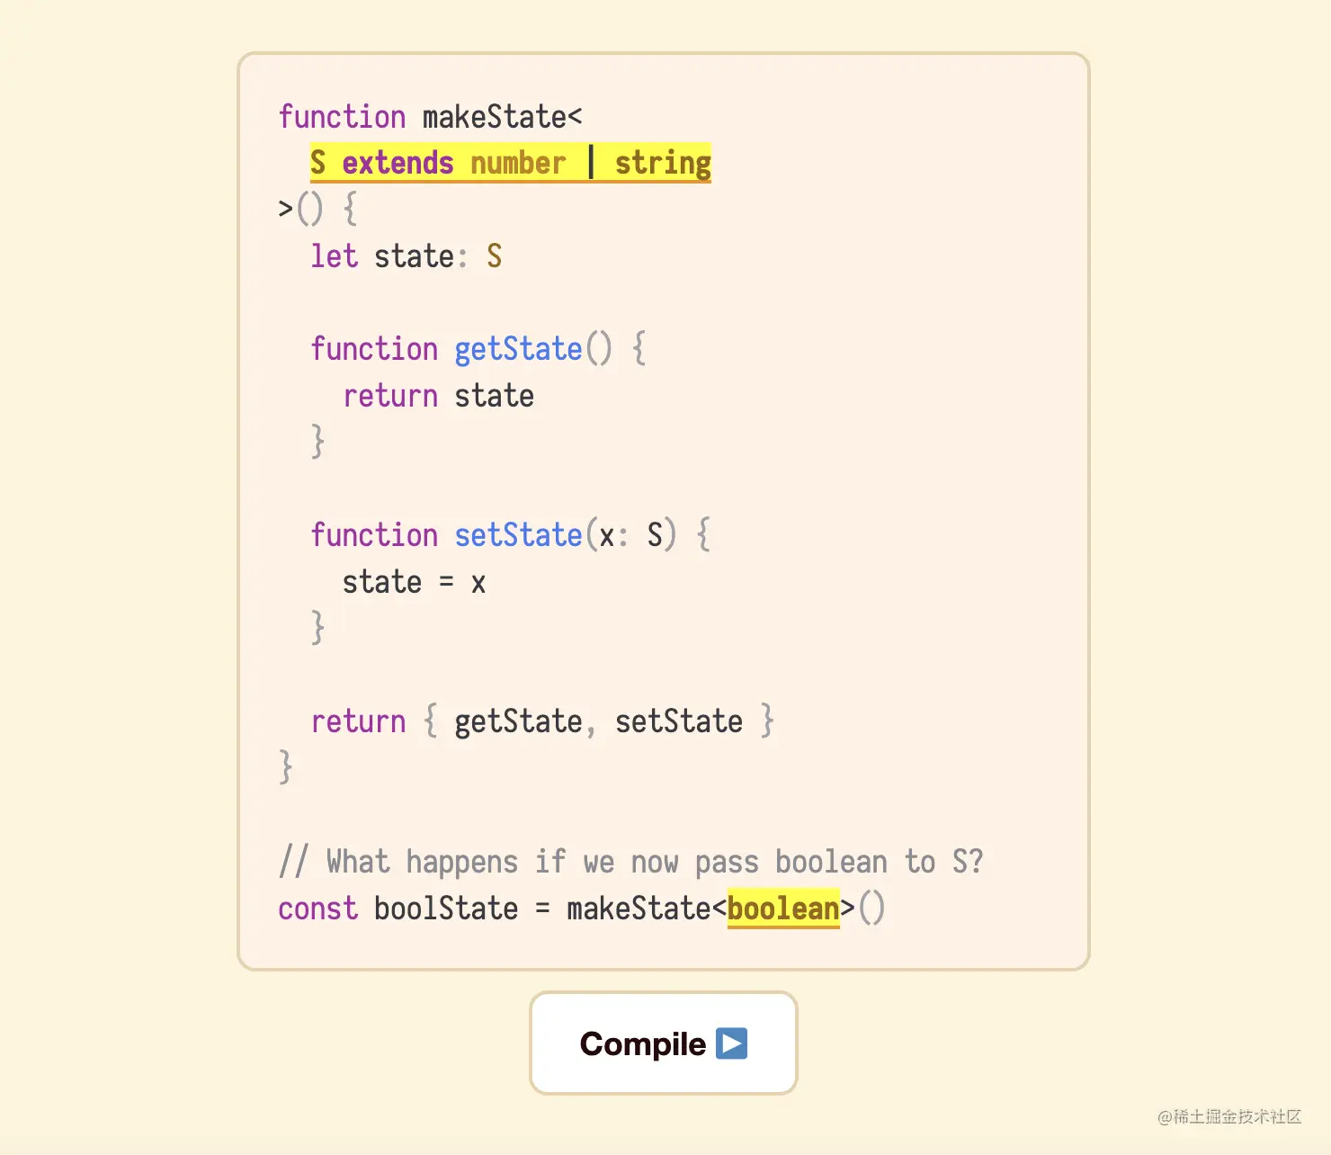The image size is (1331, 1155).
Task: Click the comment about passing boolean to S
Action: pyautogui.click(x=630, y=862)
